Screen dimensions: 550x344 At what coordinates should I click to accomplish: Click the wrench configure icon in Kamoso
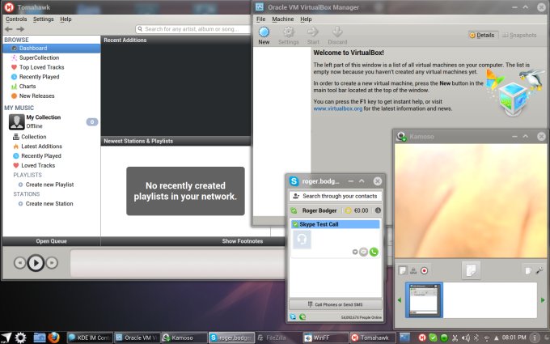[539, 270]
